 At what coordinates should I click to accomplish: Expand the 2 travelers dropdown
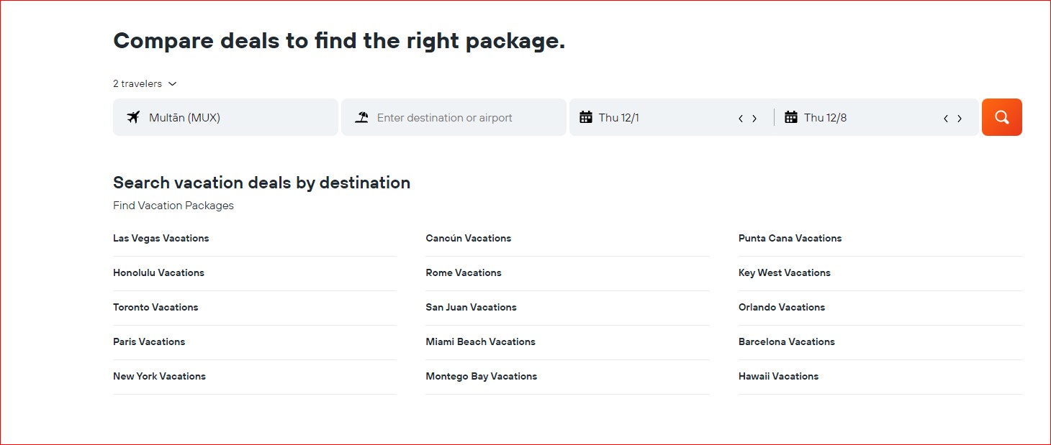pos(145,83)
